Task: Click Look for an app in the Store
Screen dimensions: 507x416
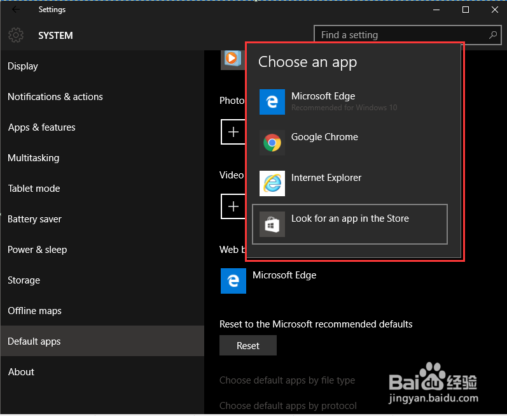Action: click(350, 224)
